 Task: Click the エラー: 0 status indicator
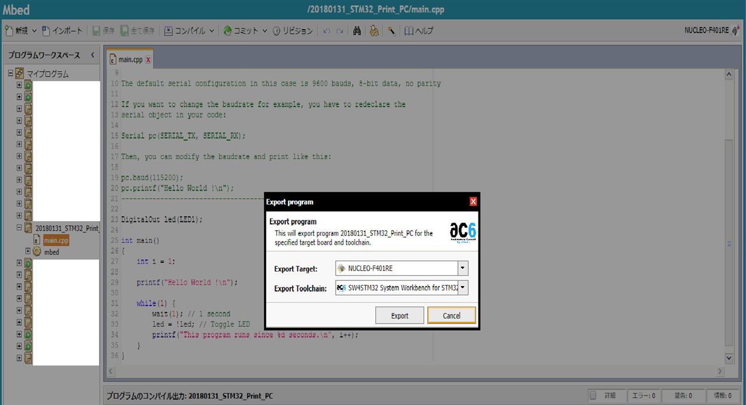[644, 396]
